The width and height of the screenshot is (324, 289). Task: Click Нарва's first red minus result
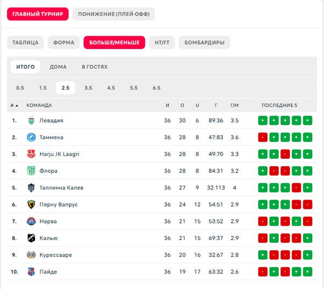click(263, 221)
